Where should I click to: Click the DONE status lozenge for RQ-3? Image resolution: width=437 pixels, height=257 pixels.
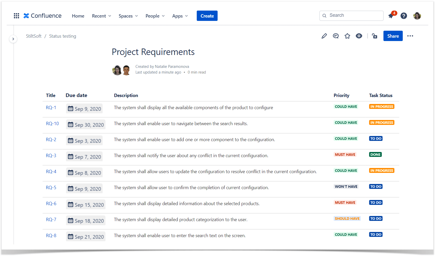tap(375, 155)
